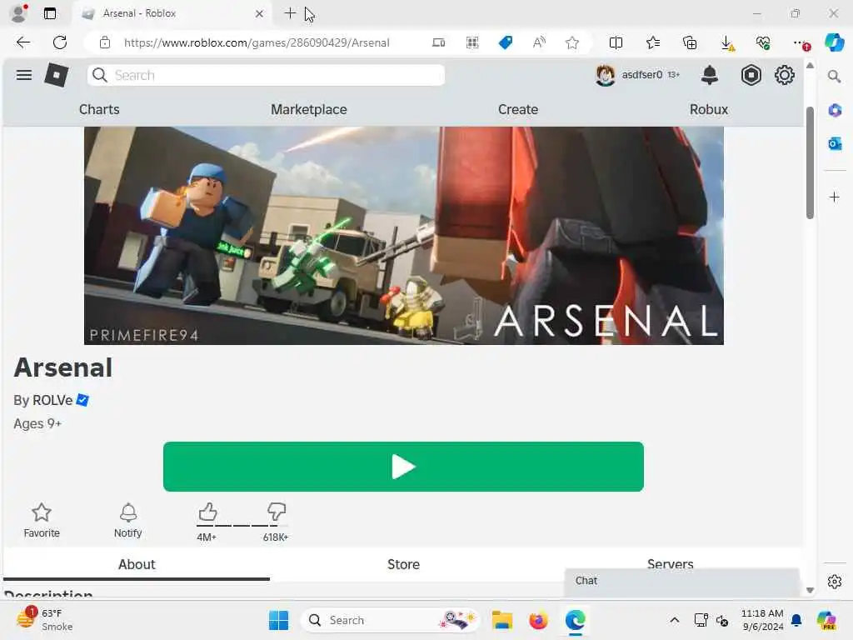Select the Arsenal - Roblox tab
This screenshot has height=640, width=853.
(x=173, y=13)
